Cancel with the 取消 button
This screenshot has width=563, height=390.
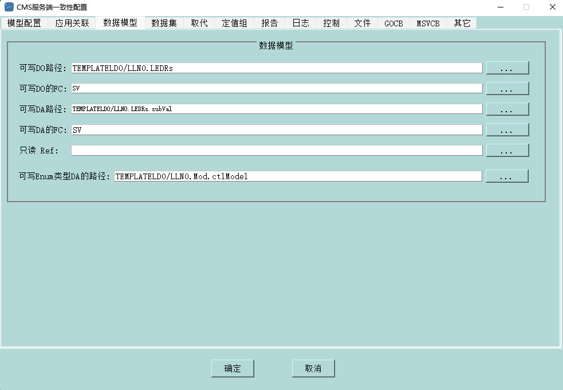click(x=313, y=368)
